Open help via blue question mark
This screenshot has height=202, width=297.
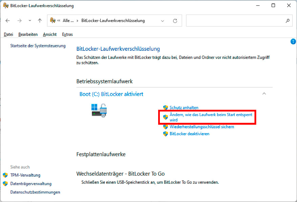[x=293, y=41]
